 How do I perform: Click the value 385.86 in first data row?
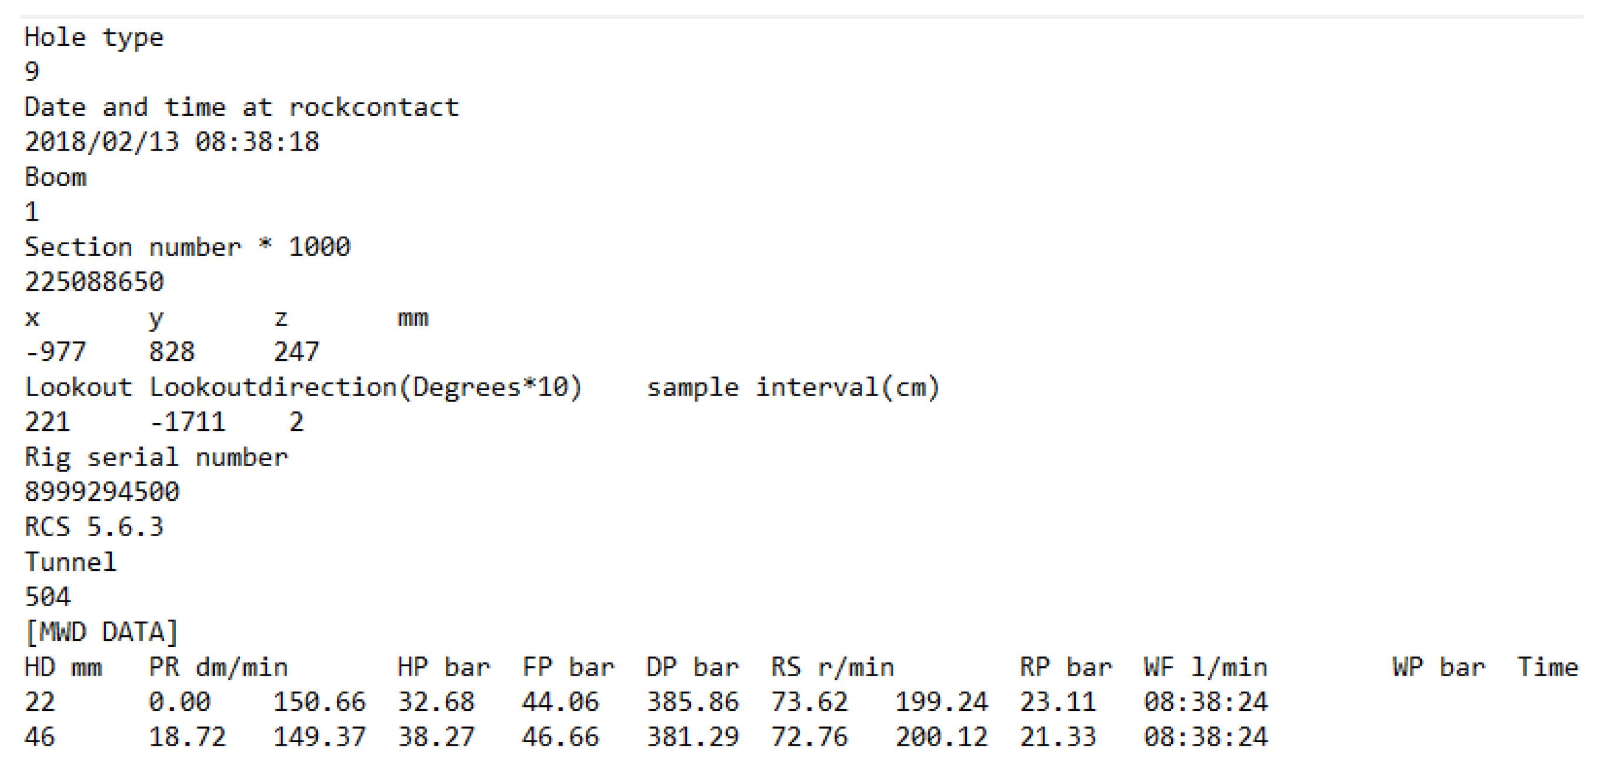[x=692, y=702]
